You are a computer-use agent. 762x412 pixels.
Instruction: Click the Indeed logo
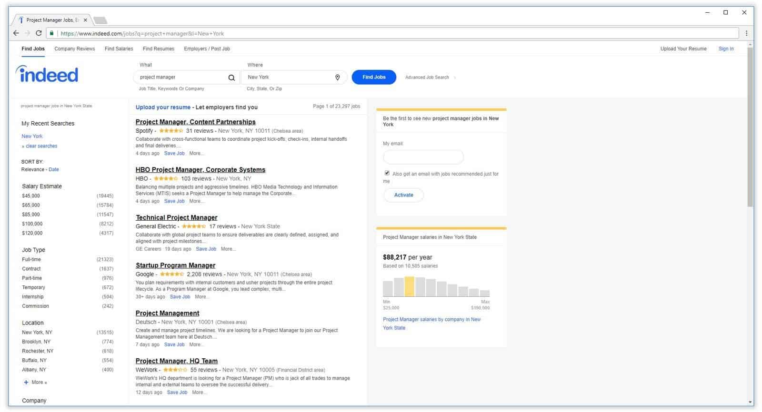click(47, 74)
